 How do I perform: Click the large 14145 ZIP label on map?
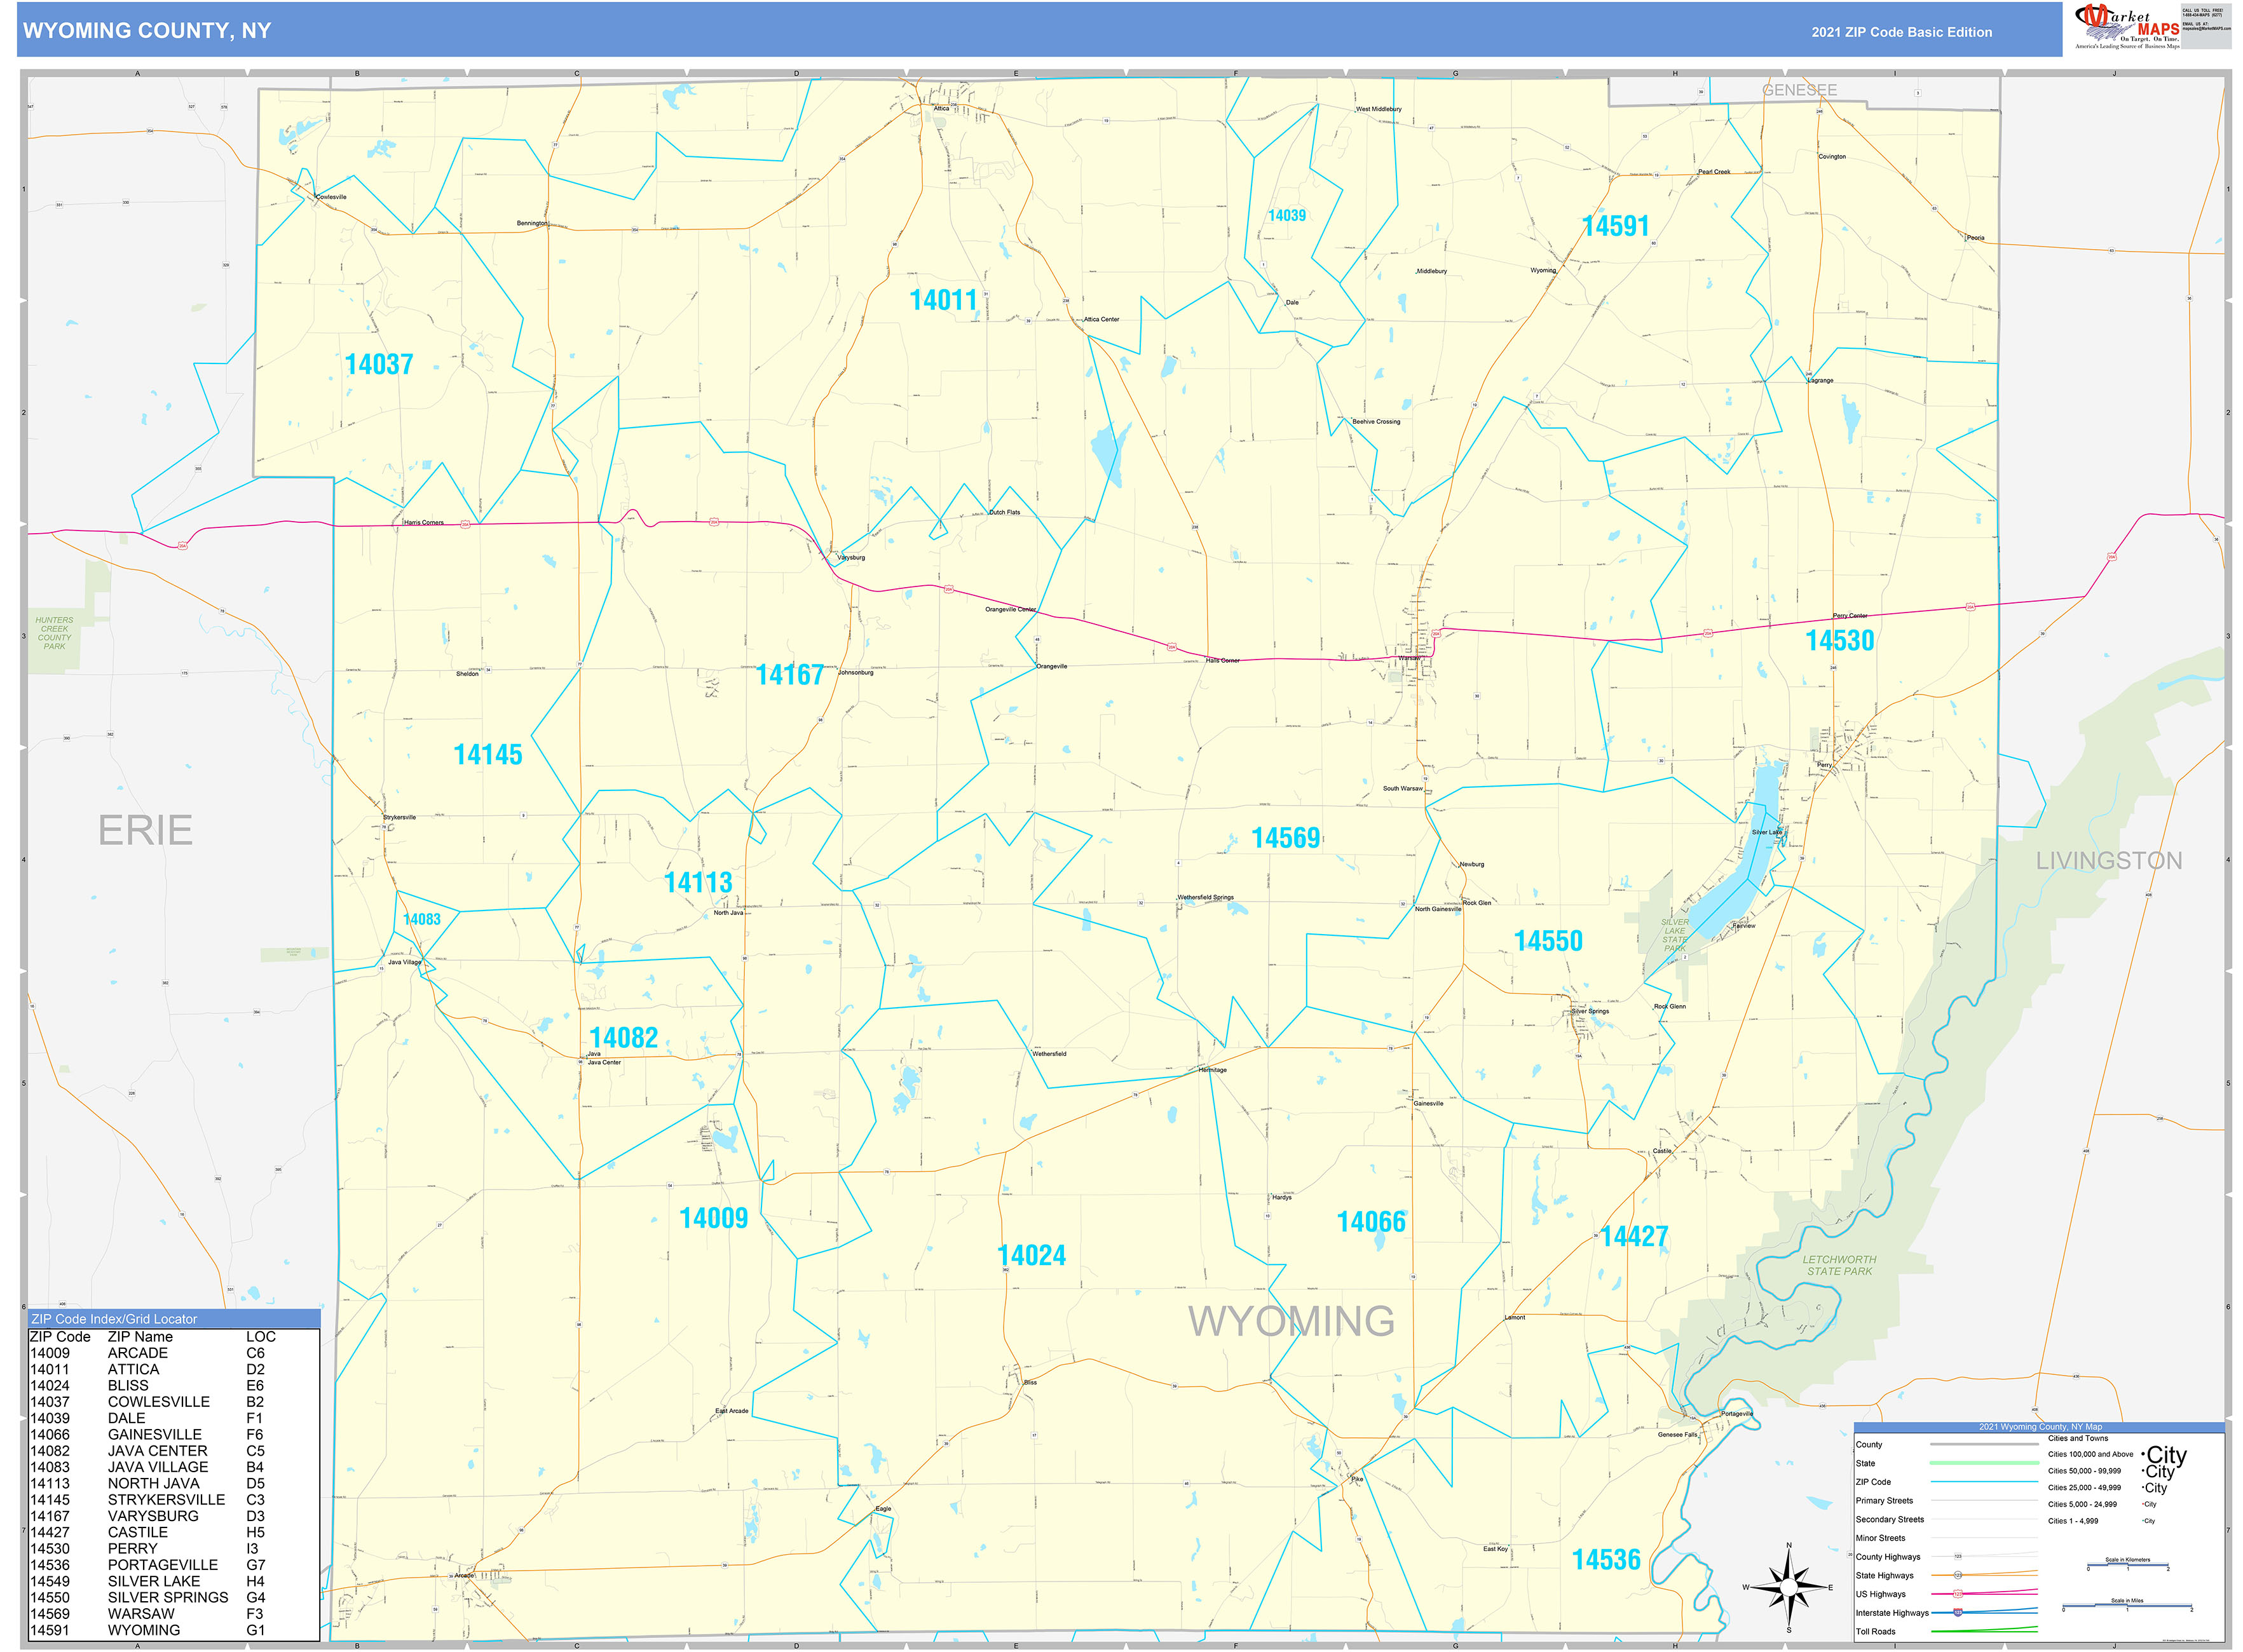(487, 754)
